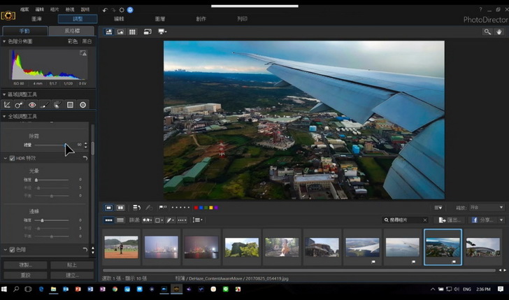Toggle the 色階 checkbox
Screen dimensions: 509x300
coord(13,250)
